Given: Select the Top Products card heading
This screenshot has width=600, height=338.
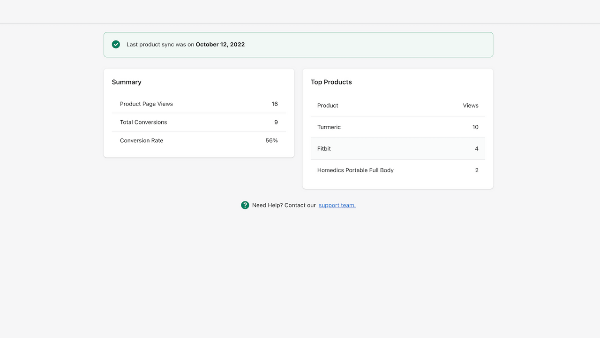Looking at the screenshot, I should pos(331,82).
